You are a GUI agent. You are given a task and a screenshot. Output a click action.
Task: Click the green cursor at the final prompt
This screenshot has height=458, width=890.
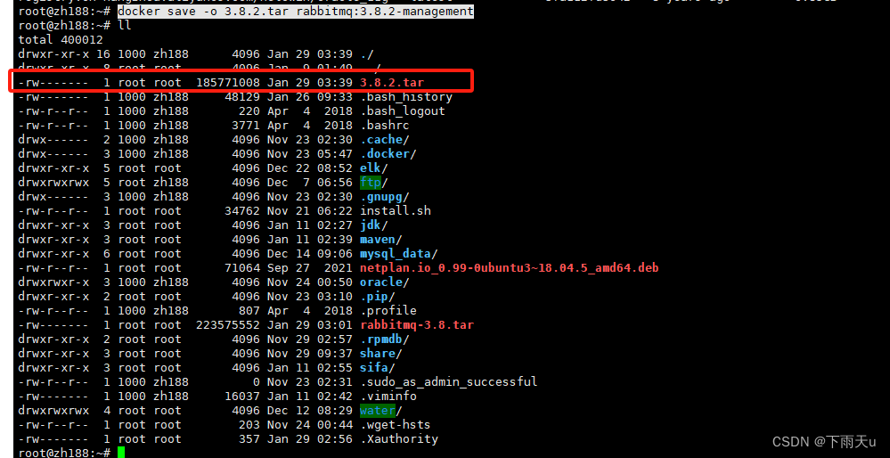point(121,453)
